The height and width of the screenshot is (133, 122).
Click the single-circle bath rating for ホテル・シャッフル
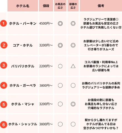tap(60, 124)
